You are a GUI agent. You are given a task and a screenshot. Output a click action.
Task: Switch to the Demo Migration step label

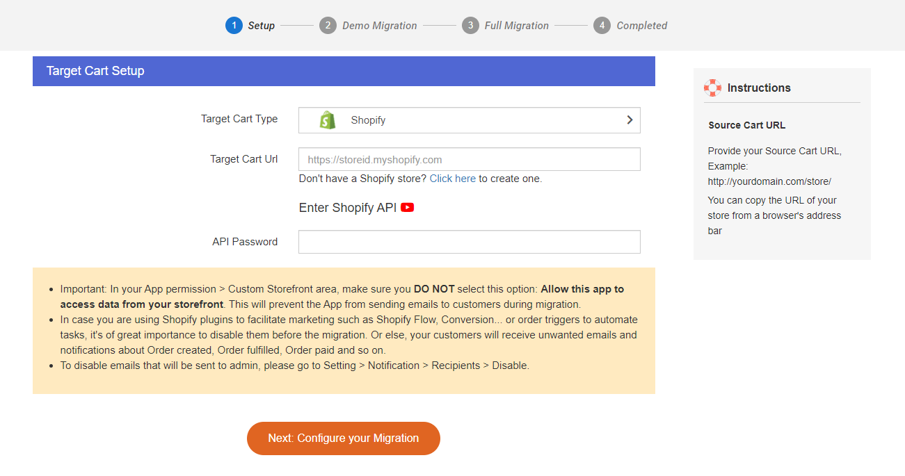[x=380, y=25]
